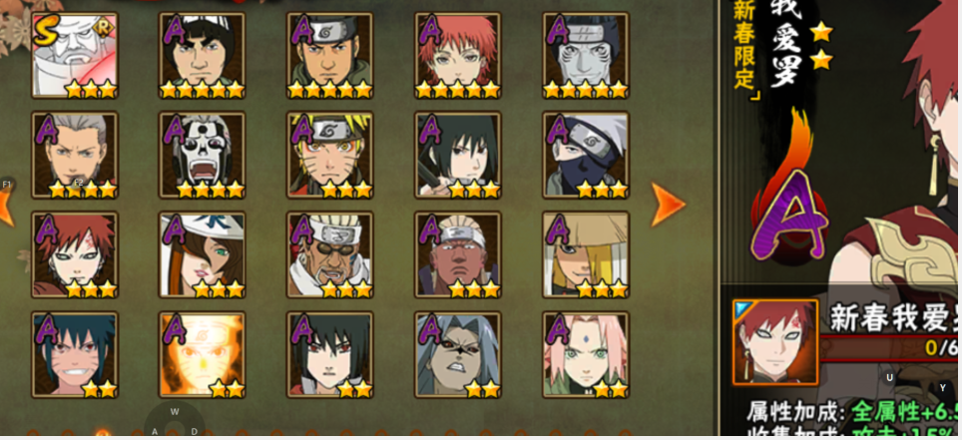This screenshot has width=962, height=440.
Task: Choose the Mei Terumi portrait with white hat
Action: [202, 254]
